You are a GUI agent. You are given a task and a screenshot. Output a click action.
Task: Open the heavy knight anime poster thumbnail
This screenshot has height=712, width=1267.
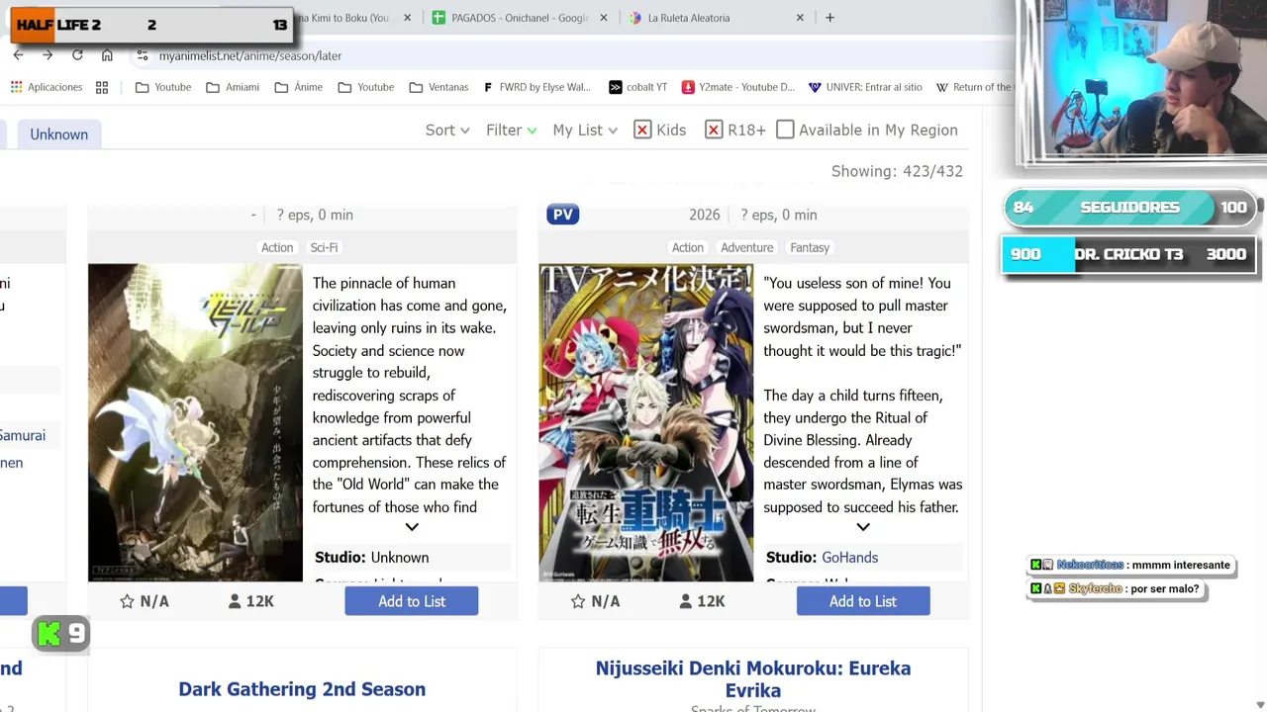(x=646, y=422)
